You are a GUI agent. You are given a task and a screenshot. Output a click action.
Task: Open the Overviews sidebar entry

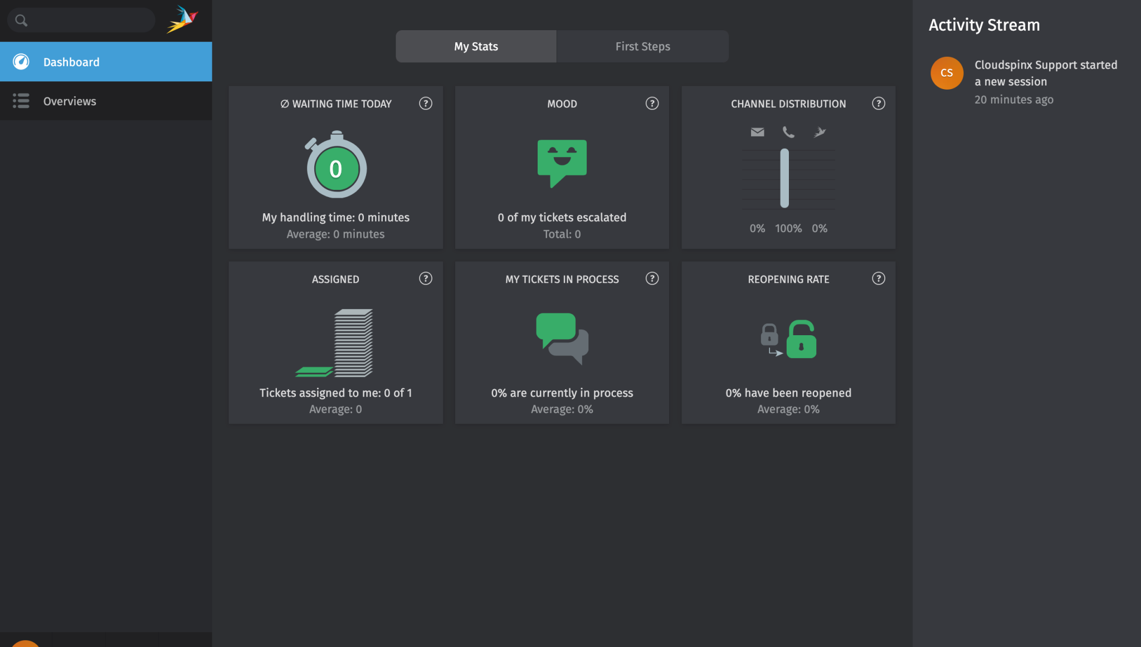(x=70, y=101)
